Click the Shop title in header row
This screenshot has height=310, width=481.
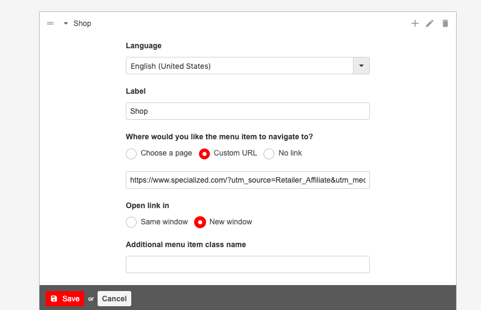click(82, 23)
